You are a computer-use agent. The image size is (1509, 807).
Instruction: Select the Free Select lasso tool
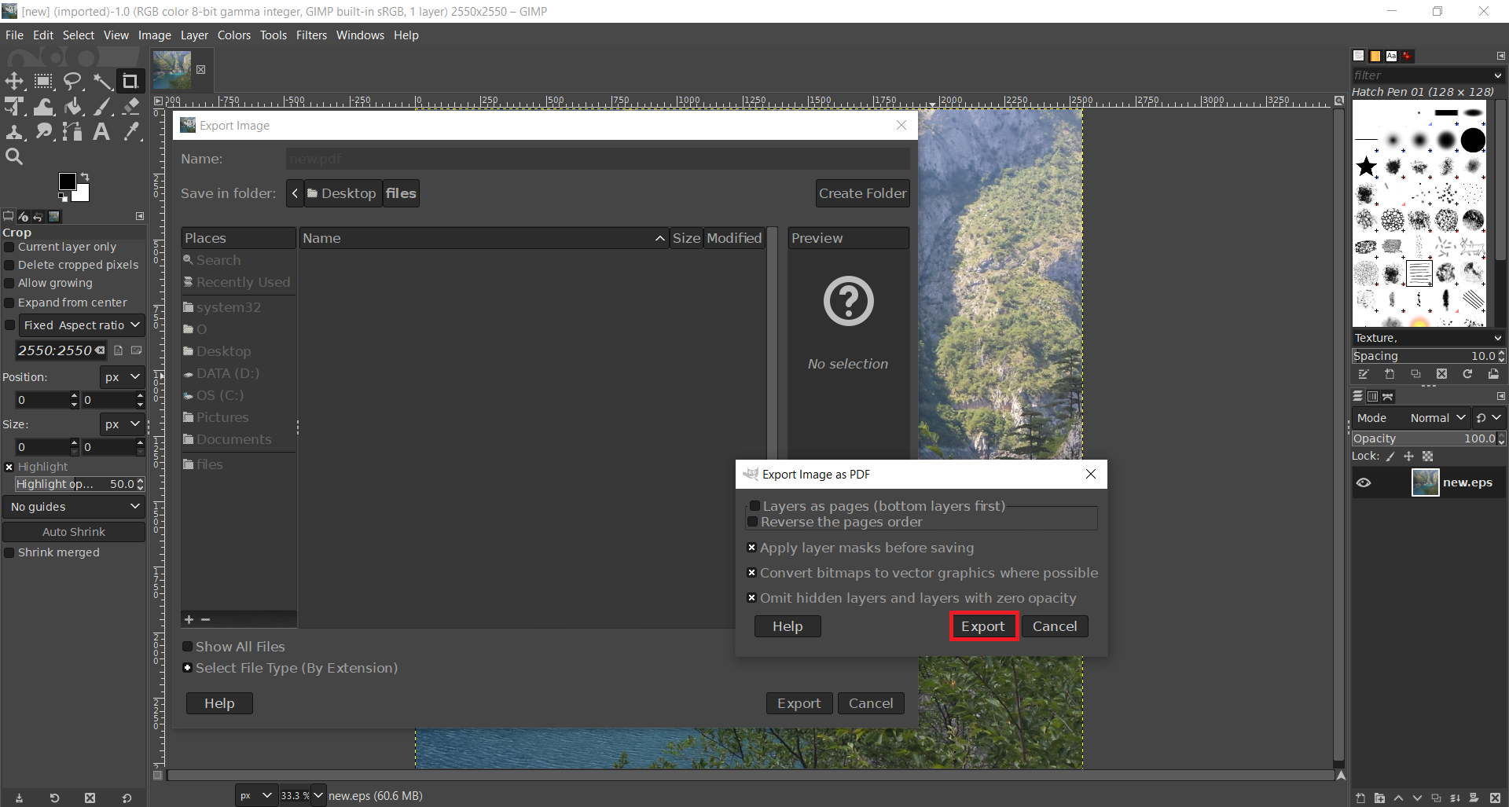pos(72,81)
